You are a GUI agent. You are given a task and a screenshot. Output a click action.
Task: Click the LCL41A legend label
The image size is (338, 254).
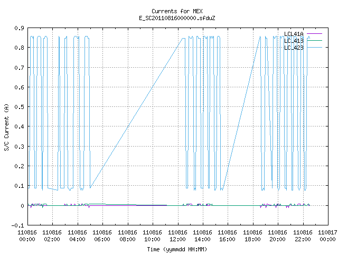(x=294, y=34)
